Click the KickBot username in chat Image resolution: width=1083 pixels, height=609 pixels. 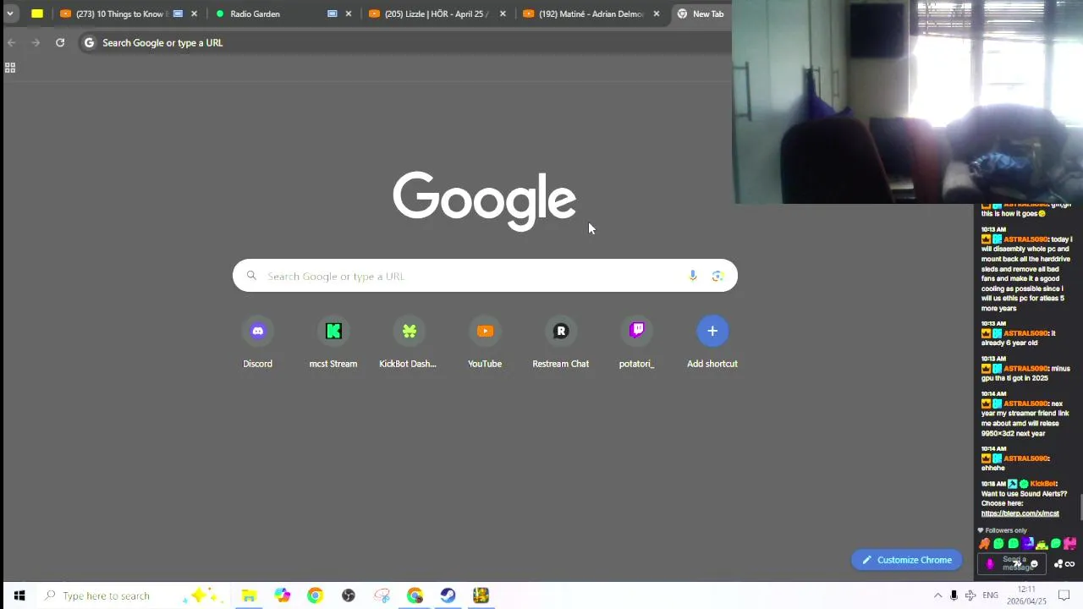1042,484
